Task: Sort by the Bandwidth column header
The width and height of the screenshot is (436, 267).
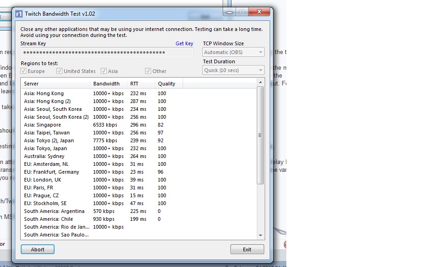Action: pos(109,84)
